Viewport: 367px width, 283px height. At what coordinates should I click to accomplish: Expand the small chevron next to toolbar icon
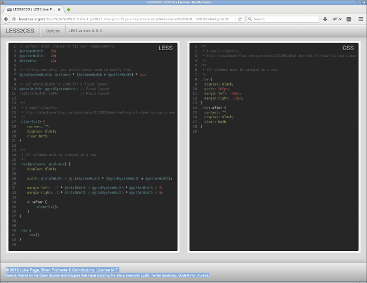(x=340, y=19)
